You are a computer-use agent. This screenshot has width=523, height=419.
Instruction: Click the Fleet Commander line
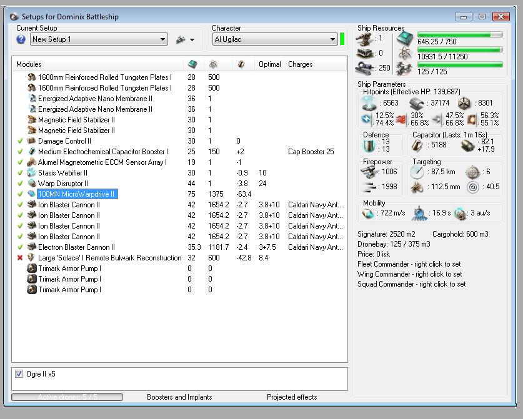pyautogui.click(x=409, y=264)
